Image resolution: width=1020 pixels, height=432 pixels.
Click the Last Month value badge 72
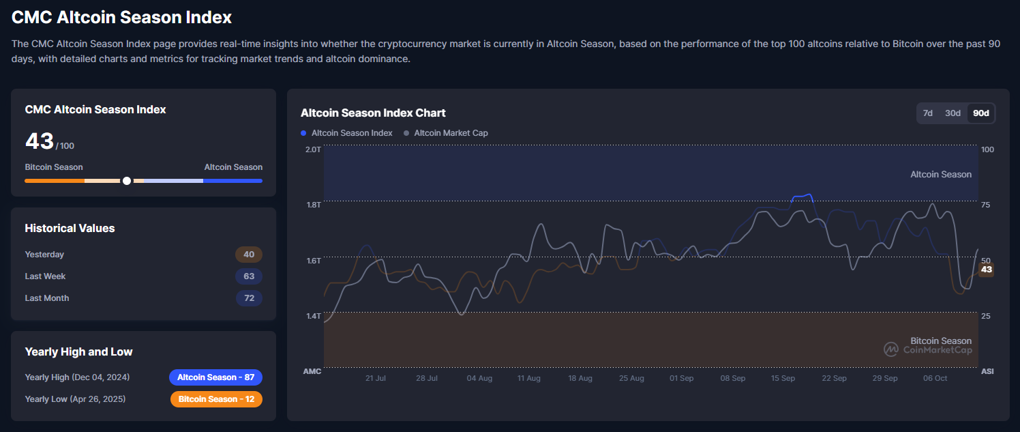point(249,298)
